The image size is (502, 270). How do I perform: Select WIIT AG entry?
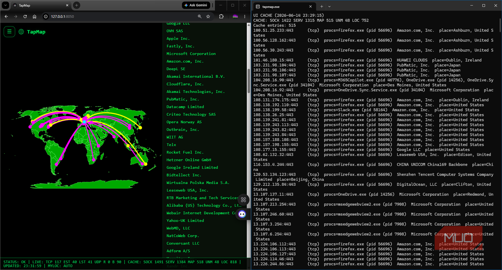175,138
